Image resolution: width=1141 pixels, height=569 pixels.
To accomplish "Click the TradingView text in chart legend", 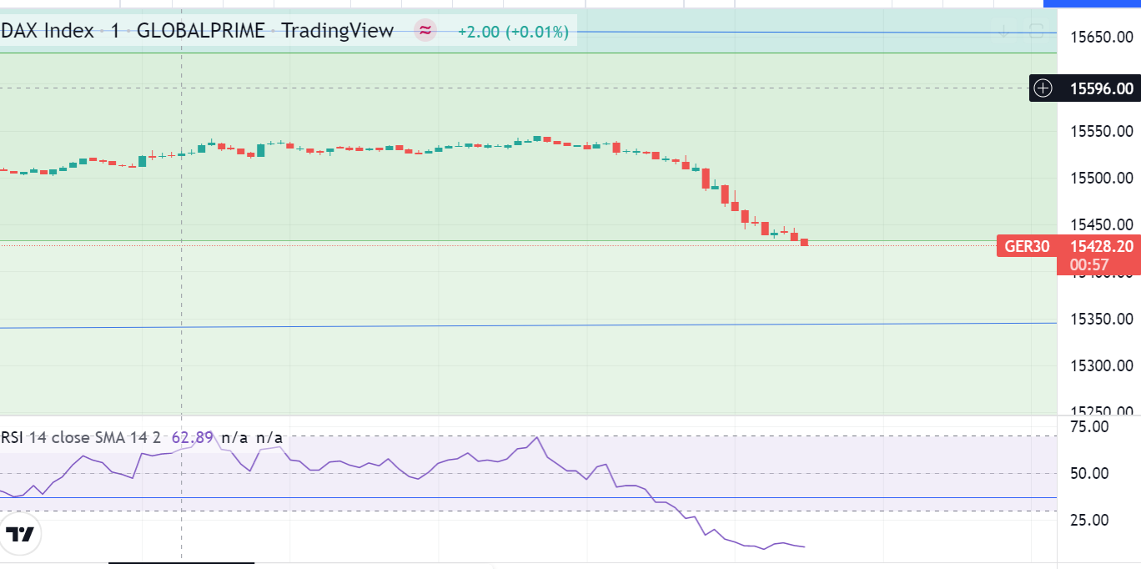I will (338, 32).
